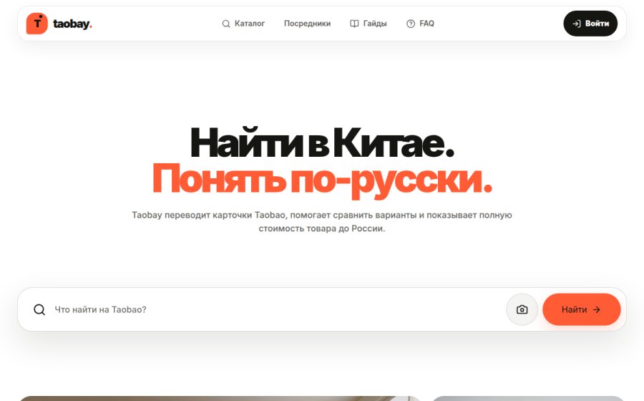Open the Посредники page

pyautogui.click(x=307, y=24)
